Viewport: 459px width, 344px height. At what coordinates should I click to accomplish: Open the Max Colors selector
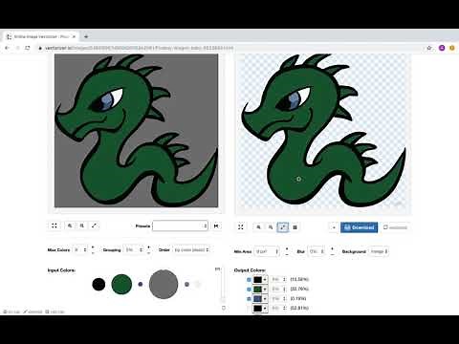click(80, 249)
